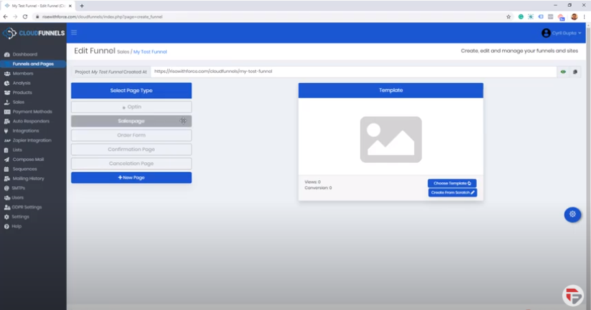This screenshot has height=310, width=591.
Task: Open the floating blue gear settings button
Action: point(572,214)
